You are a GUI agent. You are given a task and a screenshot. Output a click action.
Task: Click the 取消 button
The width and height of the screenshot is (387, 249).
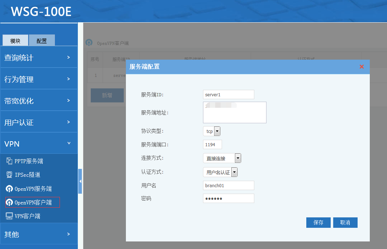point(345,222)
